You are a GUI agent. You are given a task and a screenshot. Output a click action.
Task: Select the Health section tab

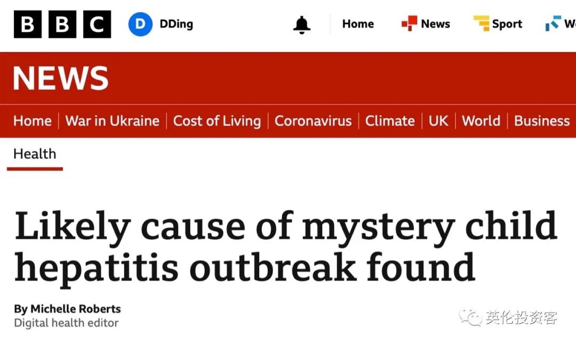(x=35, y=154)
